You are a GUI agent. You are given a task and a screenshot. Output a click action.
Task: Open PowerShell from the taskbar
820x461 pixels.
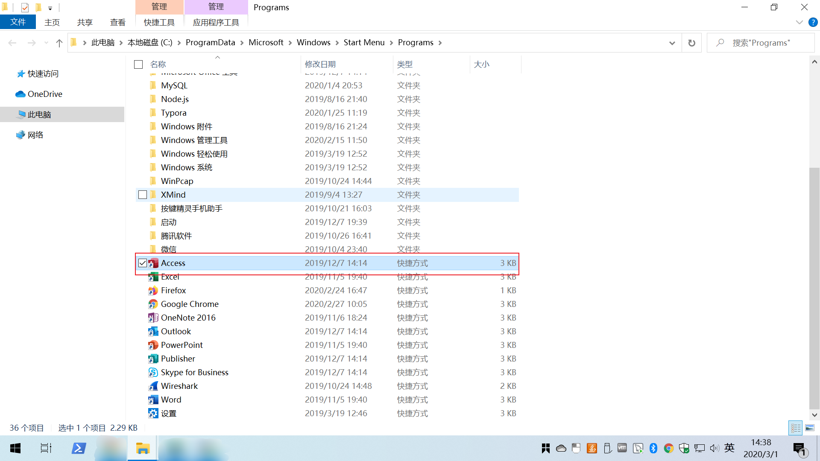tap(79, 448)
